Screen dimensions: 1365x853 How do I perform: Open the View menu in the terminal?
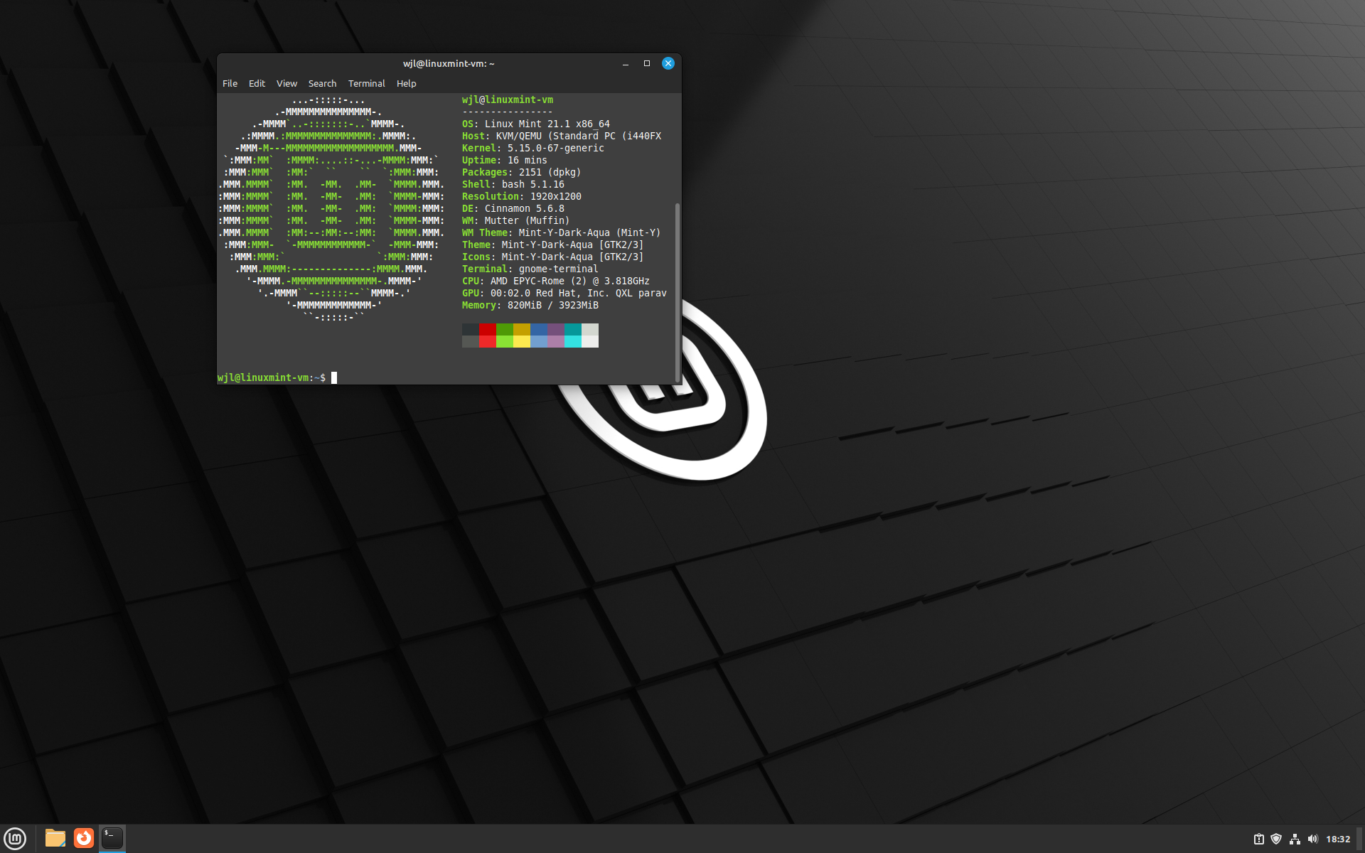click(287, 83)
